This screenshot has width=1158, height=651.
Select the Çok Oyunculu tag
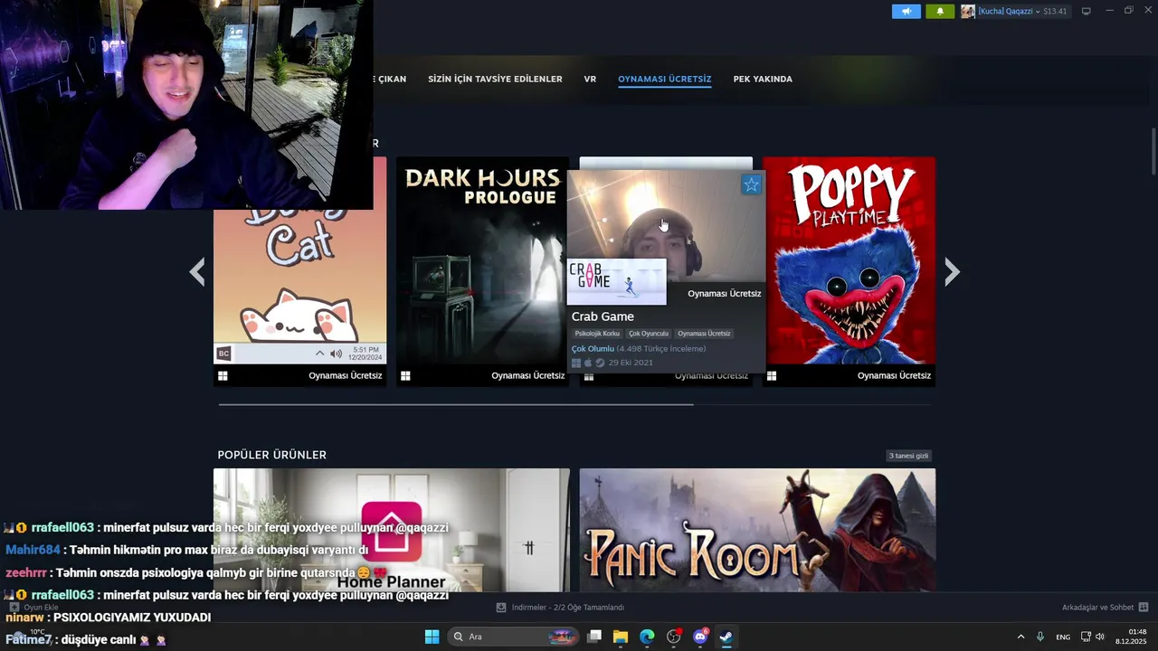click(649, 334)
